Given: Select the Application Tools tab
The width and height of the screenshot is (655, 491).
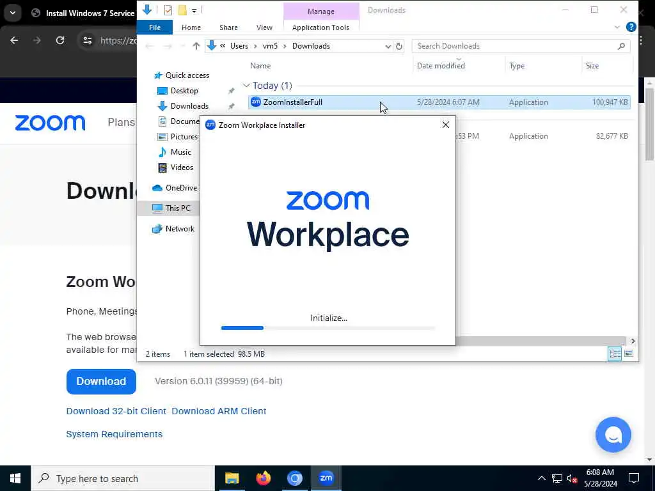Looking at the screenshot, I should tap(320, 27).
